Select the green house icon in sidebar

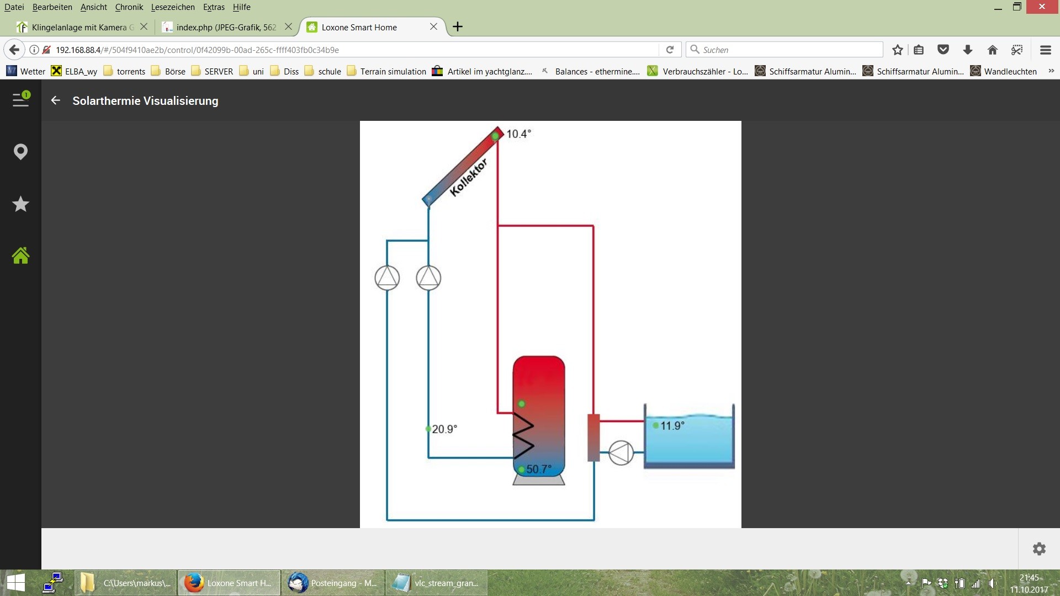pos(20,256)
